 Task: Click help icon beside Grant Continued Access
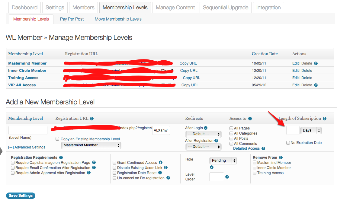[x=161, y=163]
